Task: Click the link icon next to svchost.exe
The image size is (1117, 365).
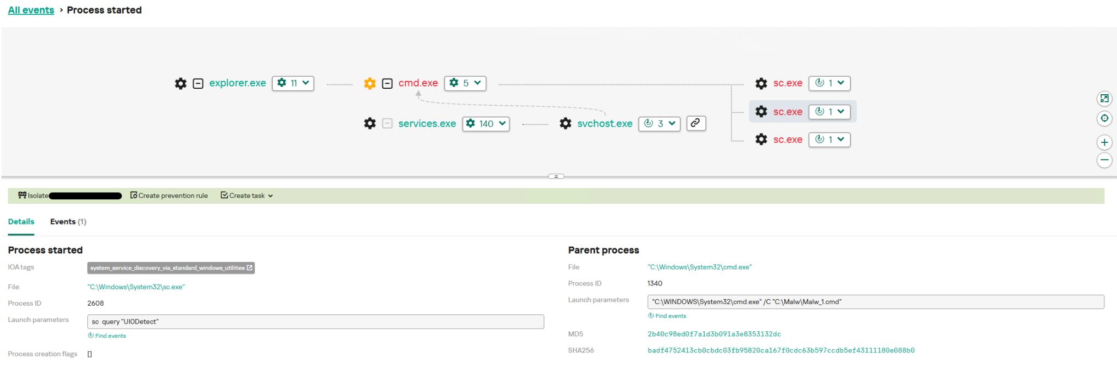Action: pos(695,123)
